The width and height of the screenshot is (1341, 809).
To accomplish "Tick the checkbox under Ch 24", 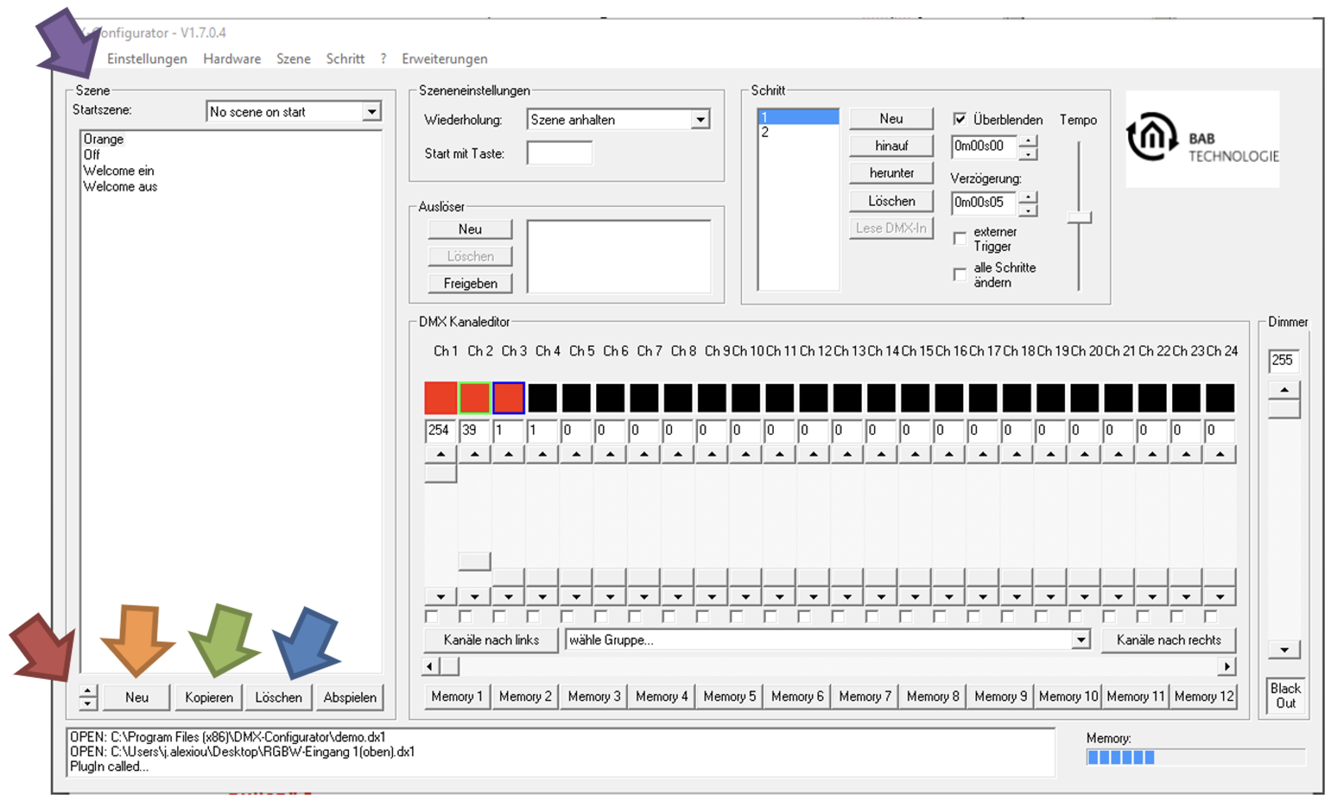I will tap(1210, 617).
